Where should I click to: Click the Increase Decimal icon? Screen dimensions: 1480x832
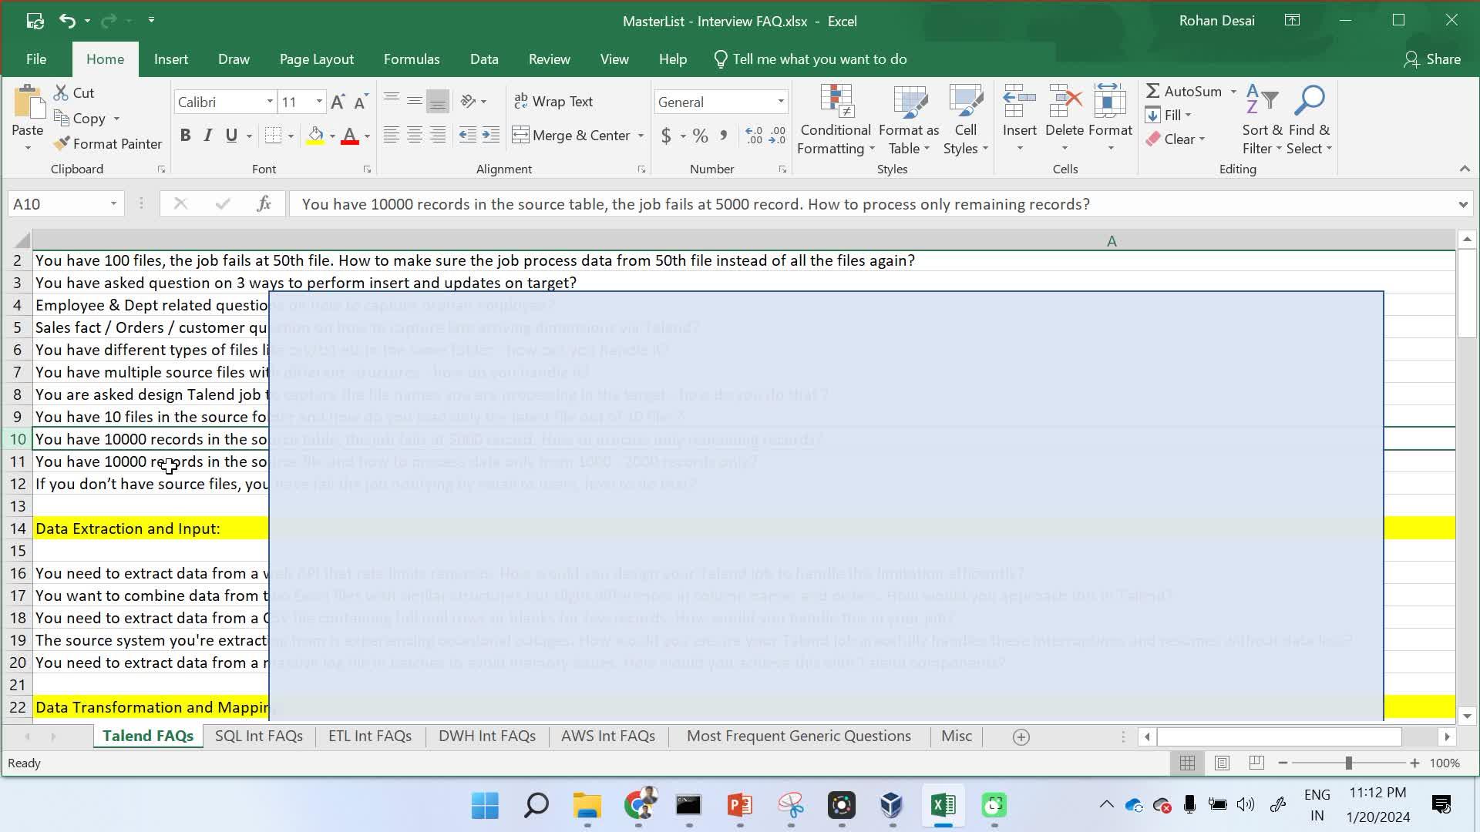[x=754, y=136]
